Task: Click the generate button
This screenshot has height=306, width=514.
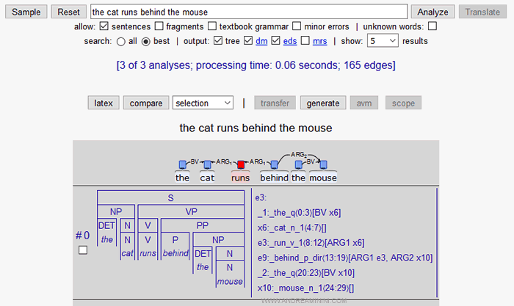Action: (322, 103)
